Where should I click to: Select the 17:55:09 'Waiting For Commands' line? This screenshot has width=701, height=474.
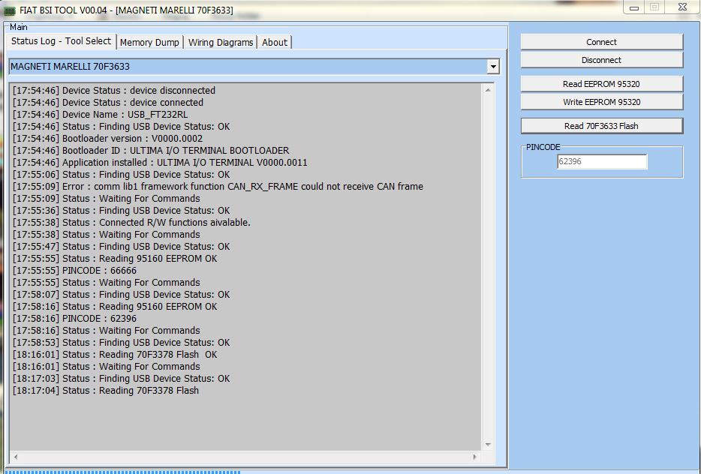[107, 198]
